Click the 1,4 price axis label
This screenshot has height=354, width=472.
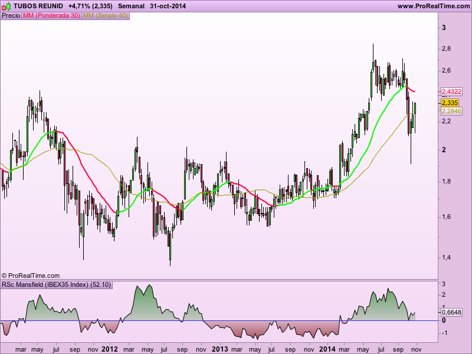pos(446,258)
